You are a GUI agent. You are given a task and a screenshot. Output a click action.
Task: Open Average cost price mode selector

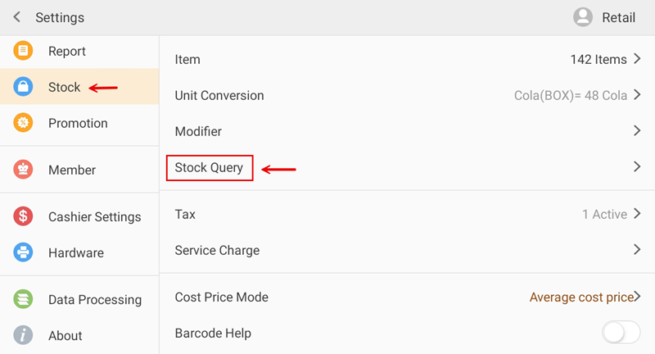[x=583, y=297]
